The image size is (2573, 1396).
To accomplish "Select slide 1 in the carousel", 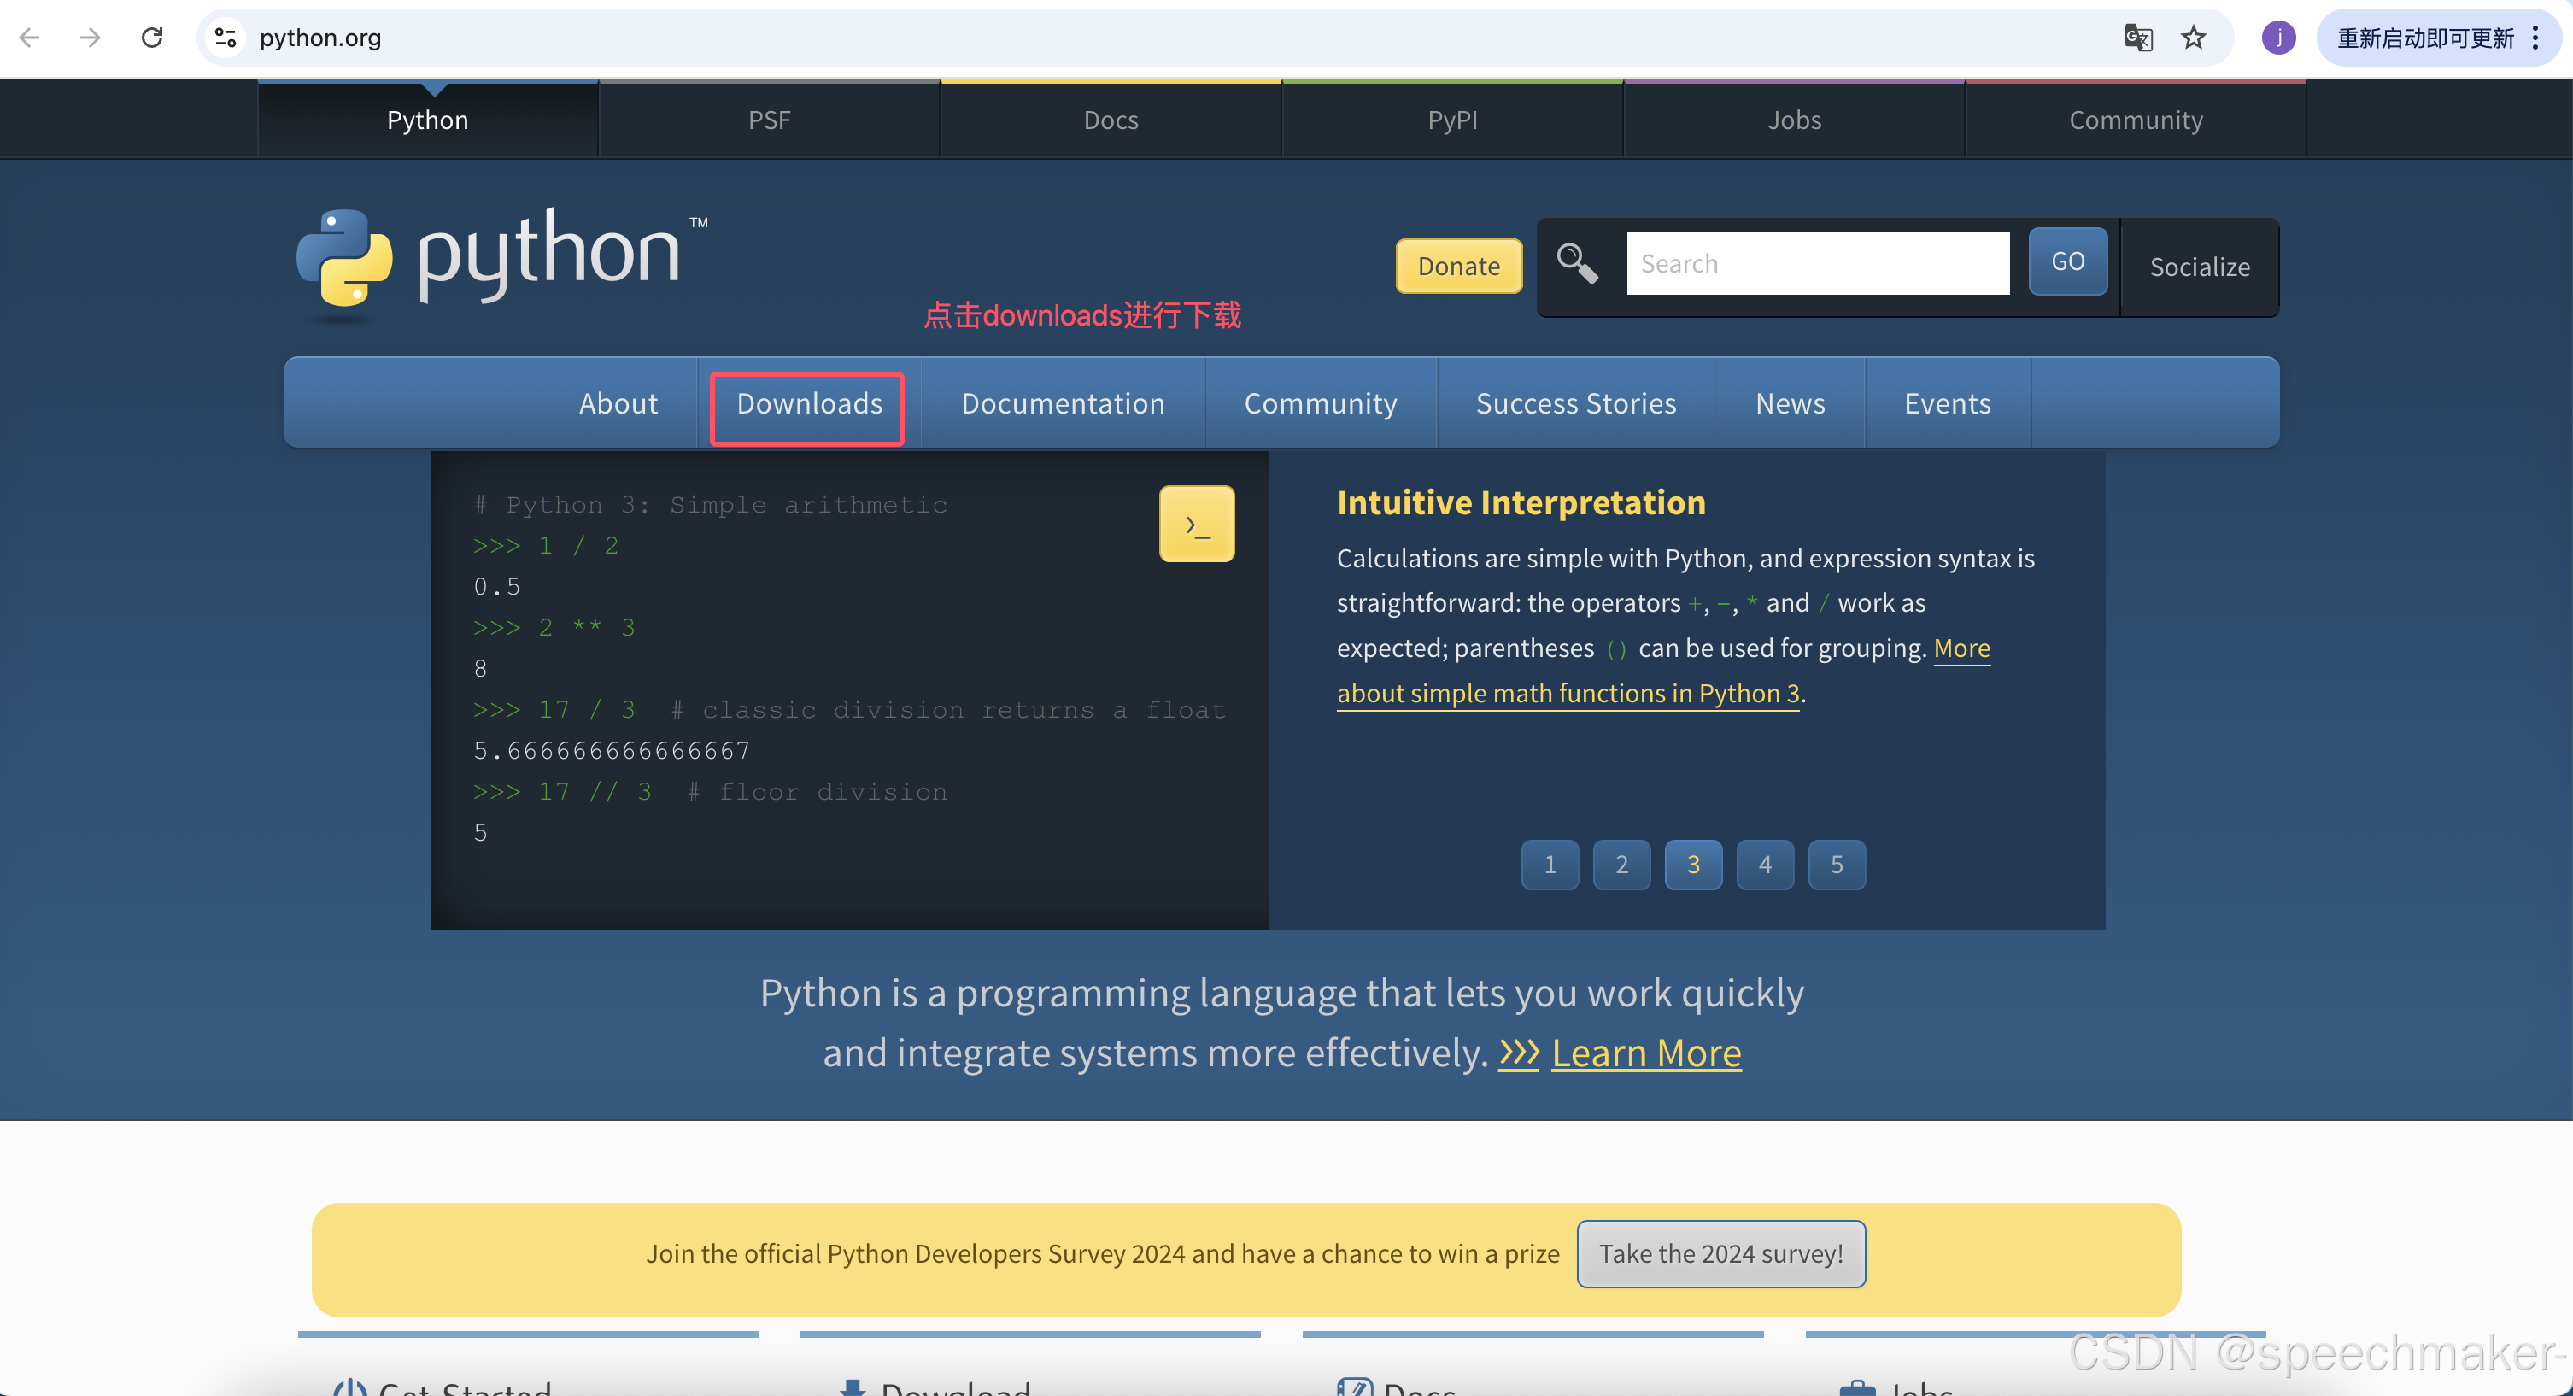I will point(1550,865).
